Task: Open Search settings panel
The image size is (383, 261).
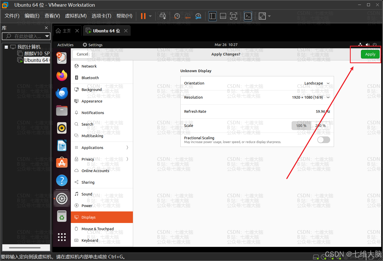Action: click(x=102, y=124)
